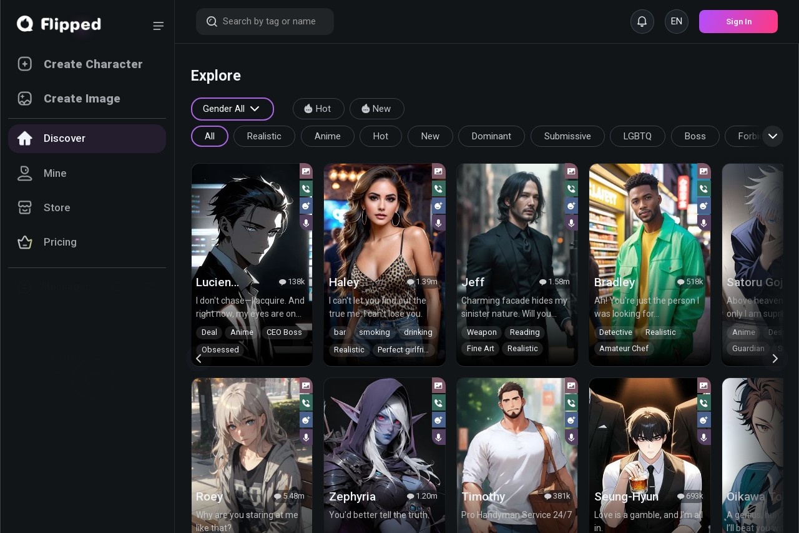Click the microphone icon on Haley's card

coord(439,223)
